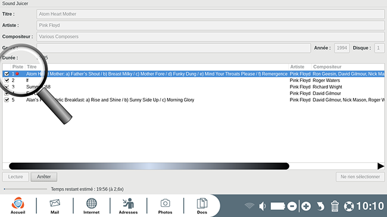387x217 pixels.
Task: Click the Titre text field
Action: click(x=210, y=14)
